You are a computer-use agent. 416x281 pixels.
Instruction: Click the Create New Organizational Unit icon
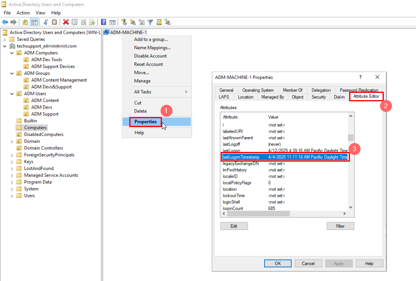141,22
